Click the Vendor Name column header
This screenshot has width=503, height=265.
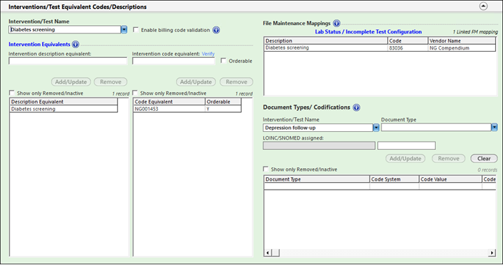pos(462,40)
